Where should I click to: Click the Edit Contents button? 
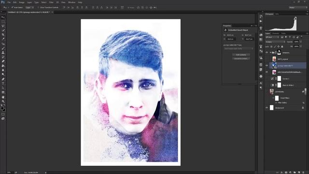pyautogui.click(x=241, y=55)
